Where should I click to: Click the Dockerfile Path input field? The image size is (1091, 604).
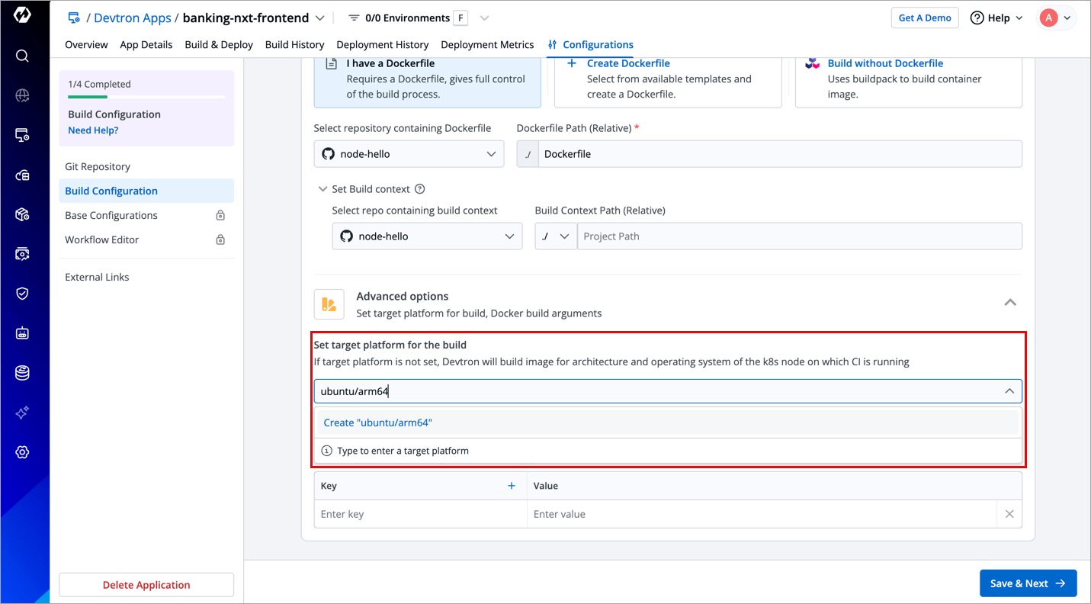pos(779,154)
